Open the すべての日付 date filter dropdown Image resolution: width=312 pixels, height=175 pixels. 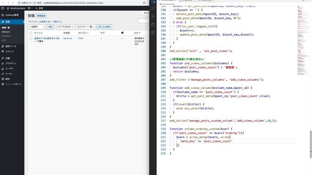click(65, 27)
